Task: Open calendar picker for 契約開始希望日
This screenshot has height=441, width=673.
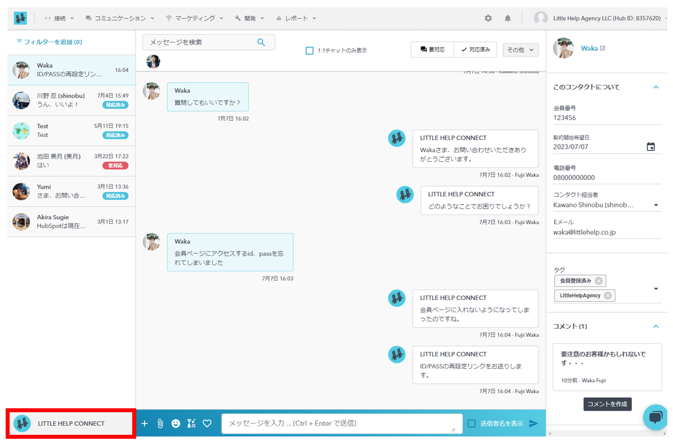Action: coord(650,147)
